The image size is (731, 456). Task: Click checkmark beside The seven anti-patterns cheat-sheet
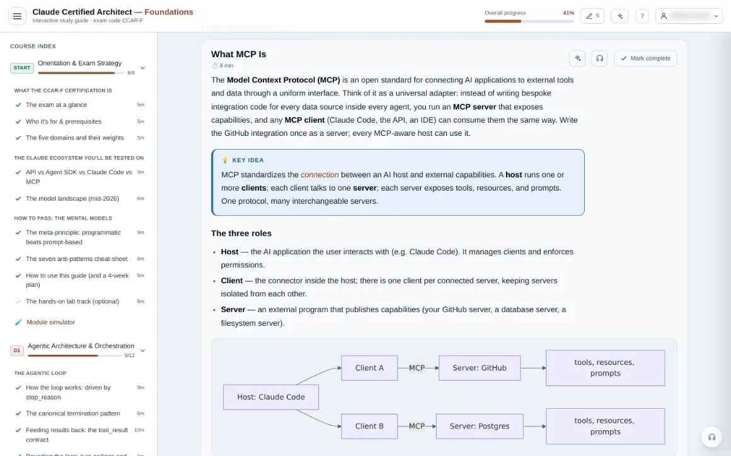click(18, 259)
